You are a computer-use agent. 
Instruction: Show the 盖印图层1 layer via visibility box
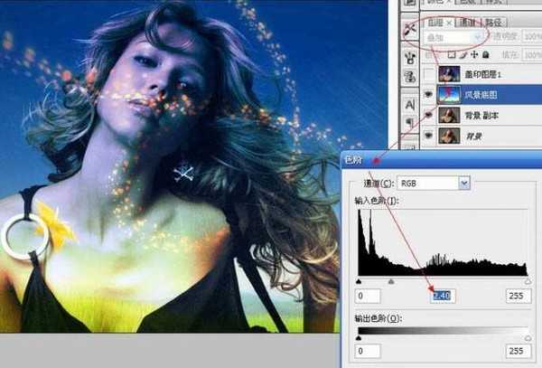(x=426, y=73)
